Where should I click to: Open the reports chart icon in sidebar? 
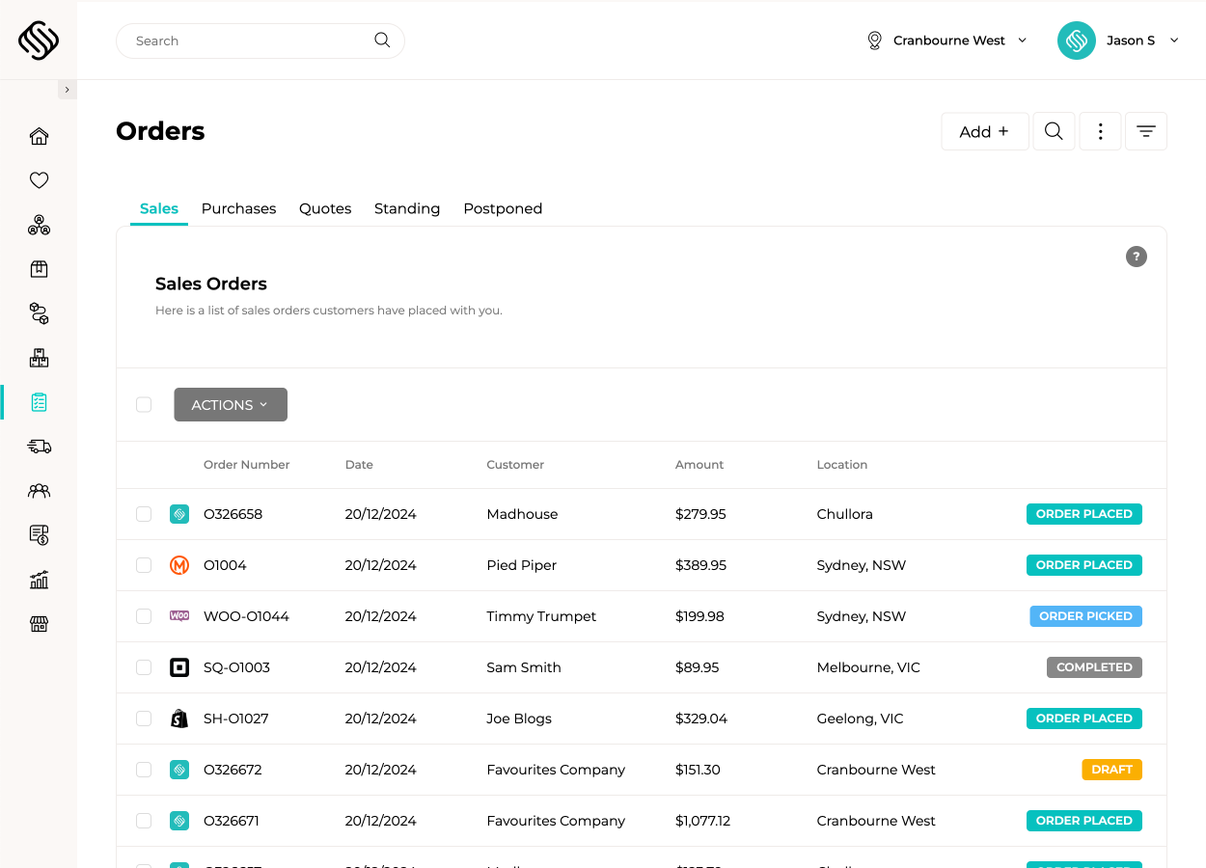(39, 579)
